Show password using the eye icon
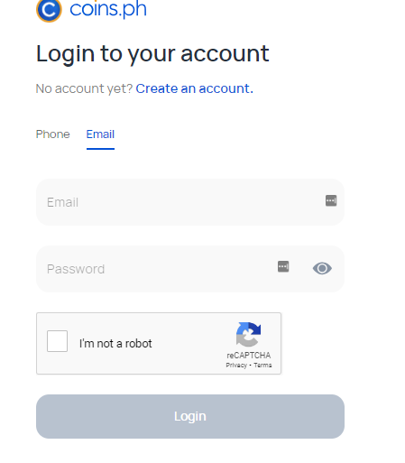Image resolution: width=405 pixels, height=463 pixels. coord(322,268)
